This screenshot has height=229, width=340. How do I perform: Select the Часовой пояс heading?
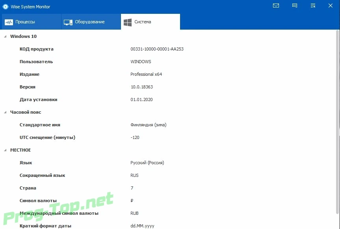pos(26,112)
